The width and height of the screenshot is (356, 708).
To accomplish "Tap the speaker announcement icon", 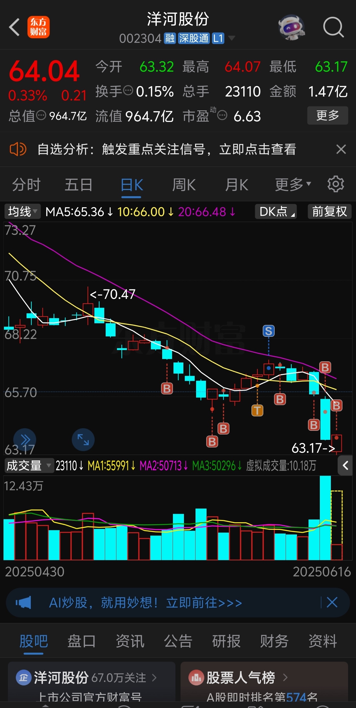I will pos(18,149).
